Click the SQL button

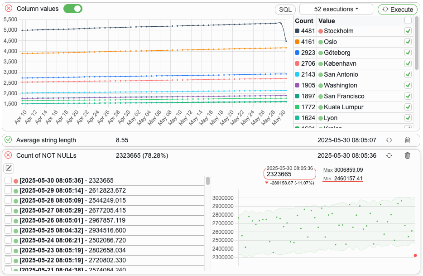coord(285,10)
